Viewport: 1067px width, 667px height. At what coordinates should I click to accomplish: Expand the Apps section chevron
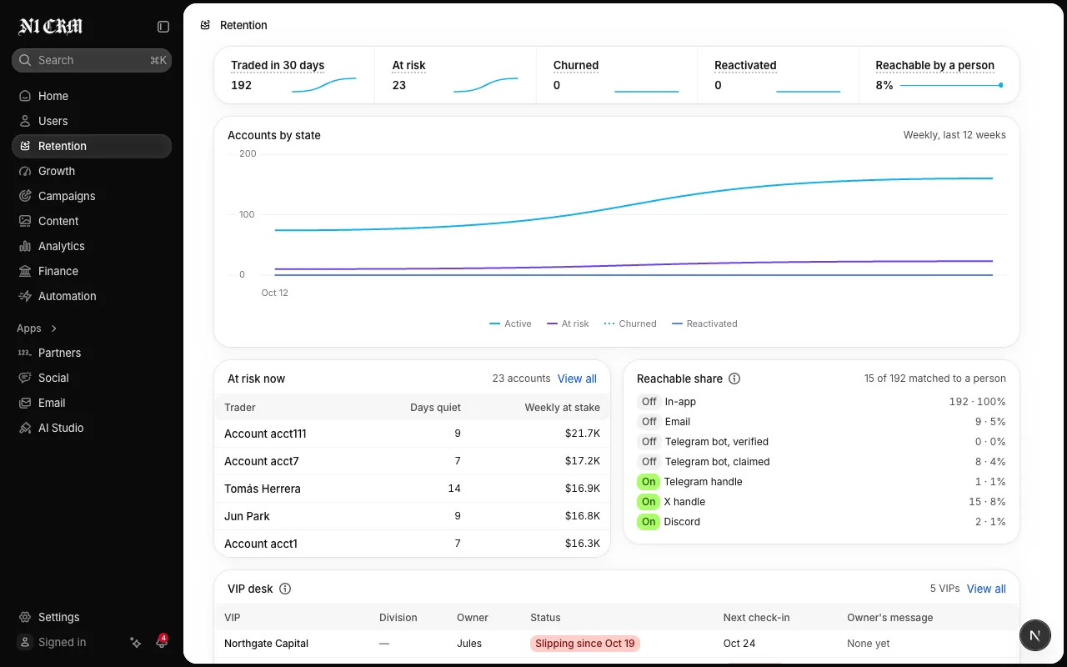54,328
